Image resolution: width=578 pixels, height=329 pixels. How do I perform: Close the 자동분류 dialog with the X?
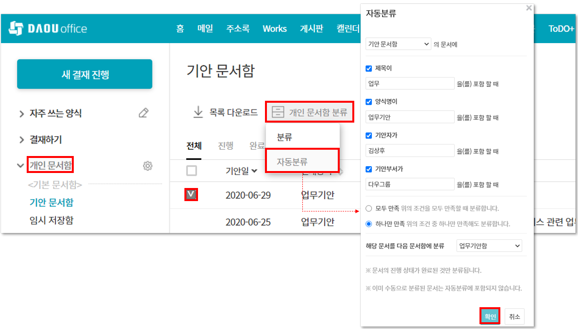pyautogui.click(x=528, y=8)
